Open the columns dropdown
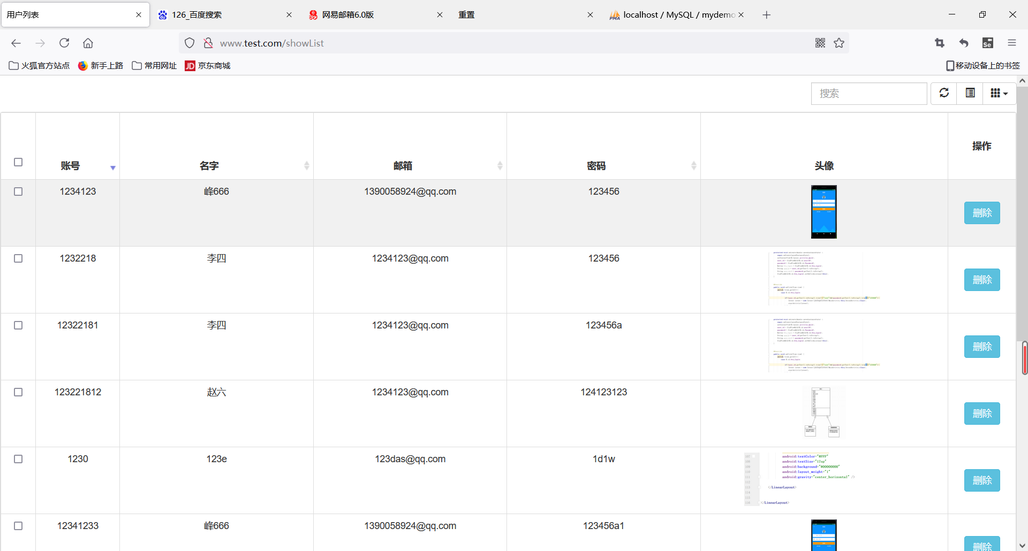Screen dimensions: 1028x551 pyautogui.click(x=999, y=93)
